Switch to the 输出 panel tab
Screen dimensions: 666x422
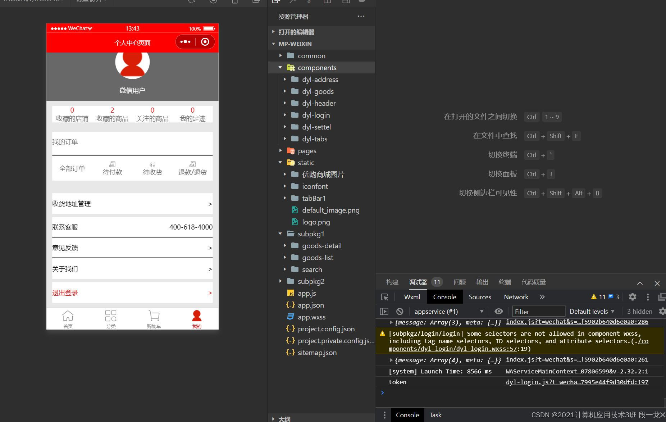(482, 282)
